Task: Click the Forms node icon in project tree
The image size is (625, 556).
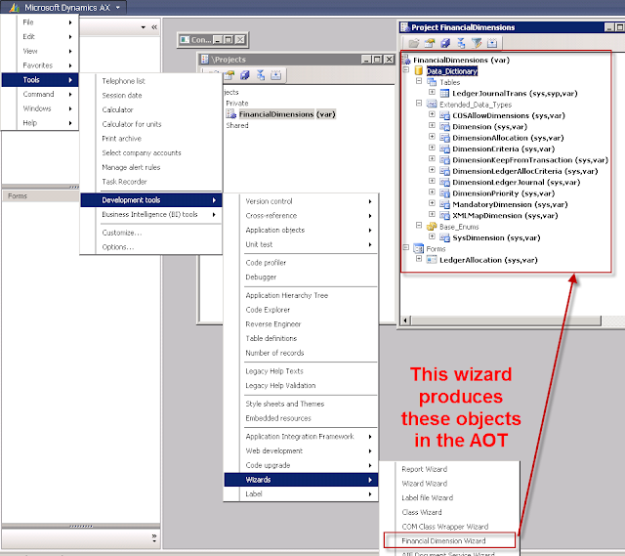Action: [x=419, y=249]
